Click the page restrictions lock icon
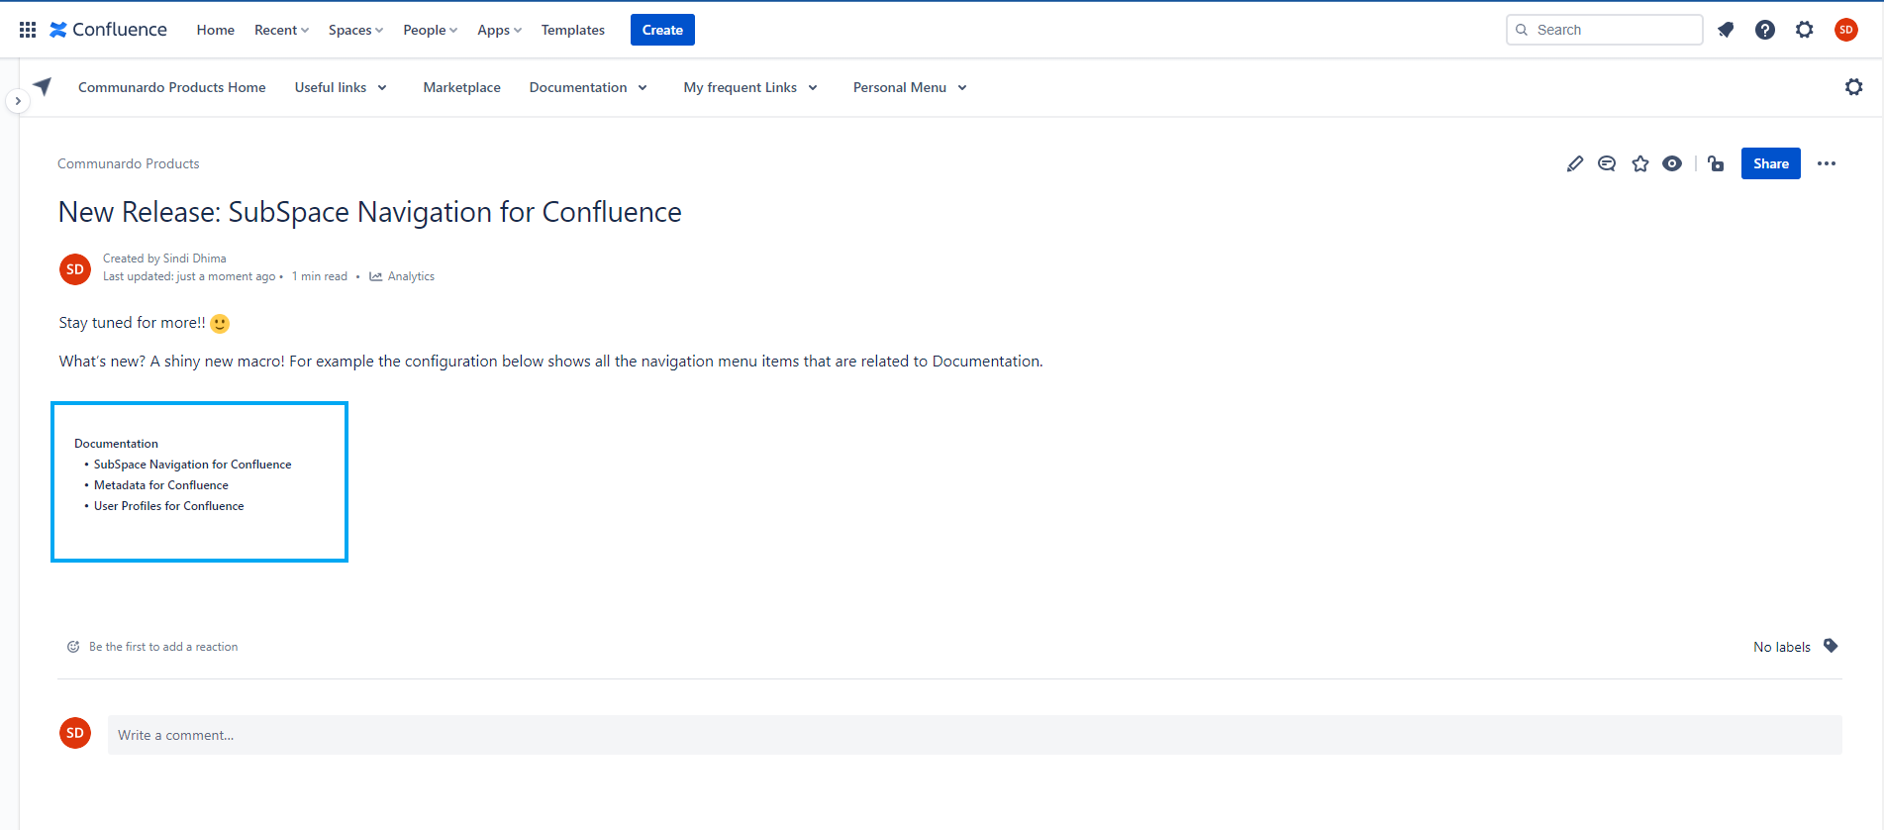 1717,163
